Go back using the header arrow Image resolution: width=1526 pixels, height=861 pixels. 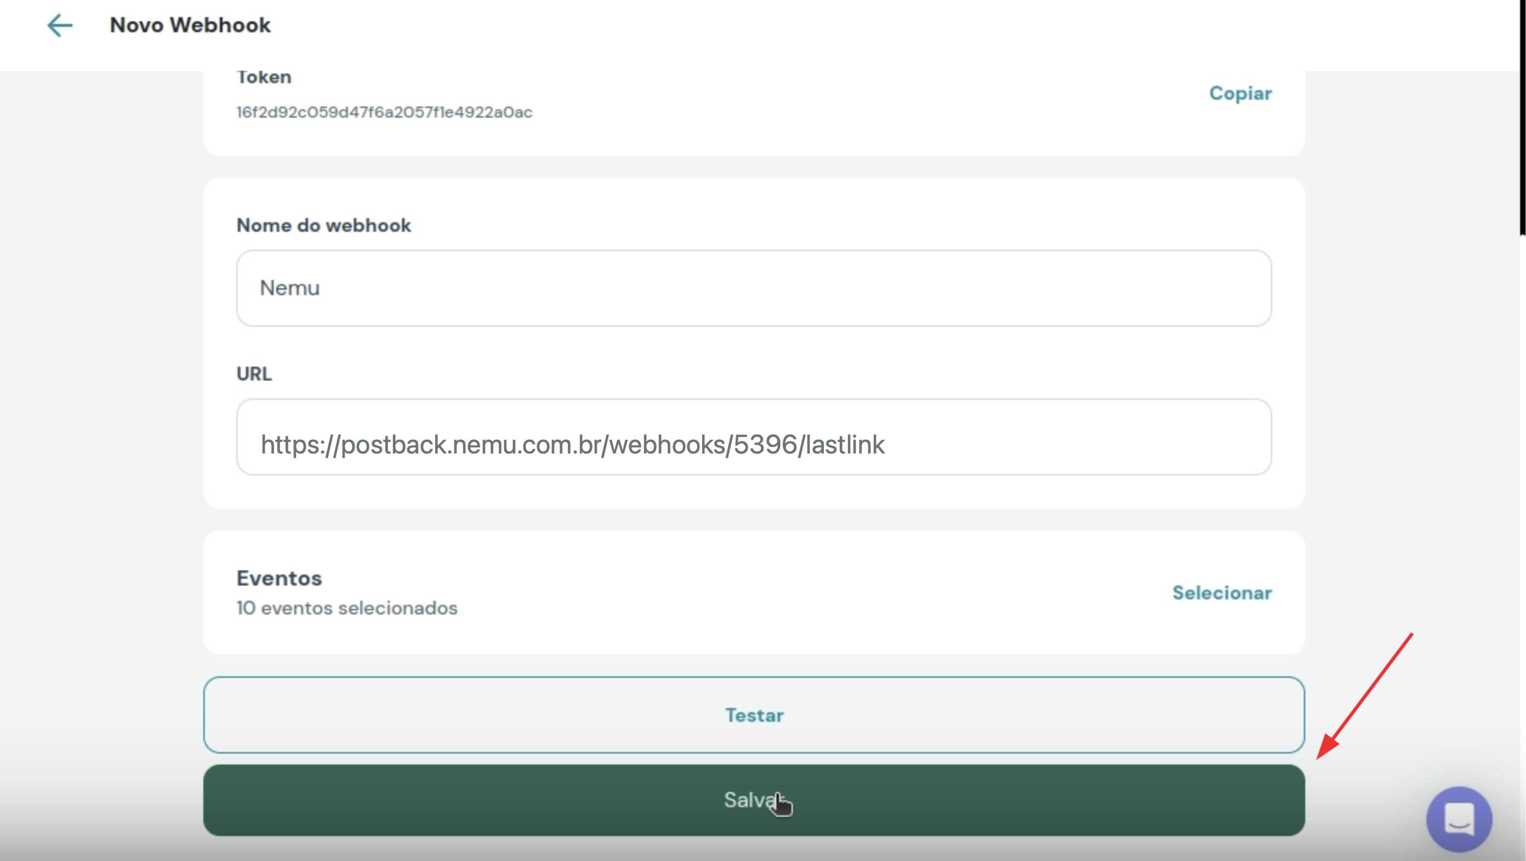[x=60, y=25]
